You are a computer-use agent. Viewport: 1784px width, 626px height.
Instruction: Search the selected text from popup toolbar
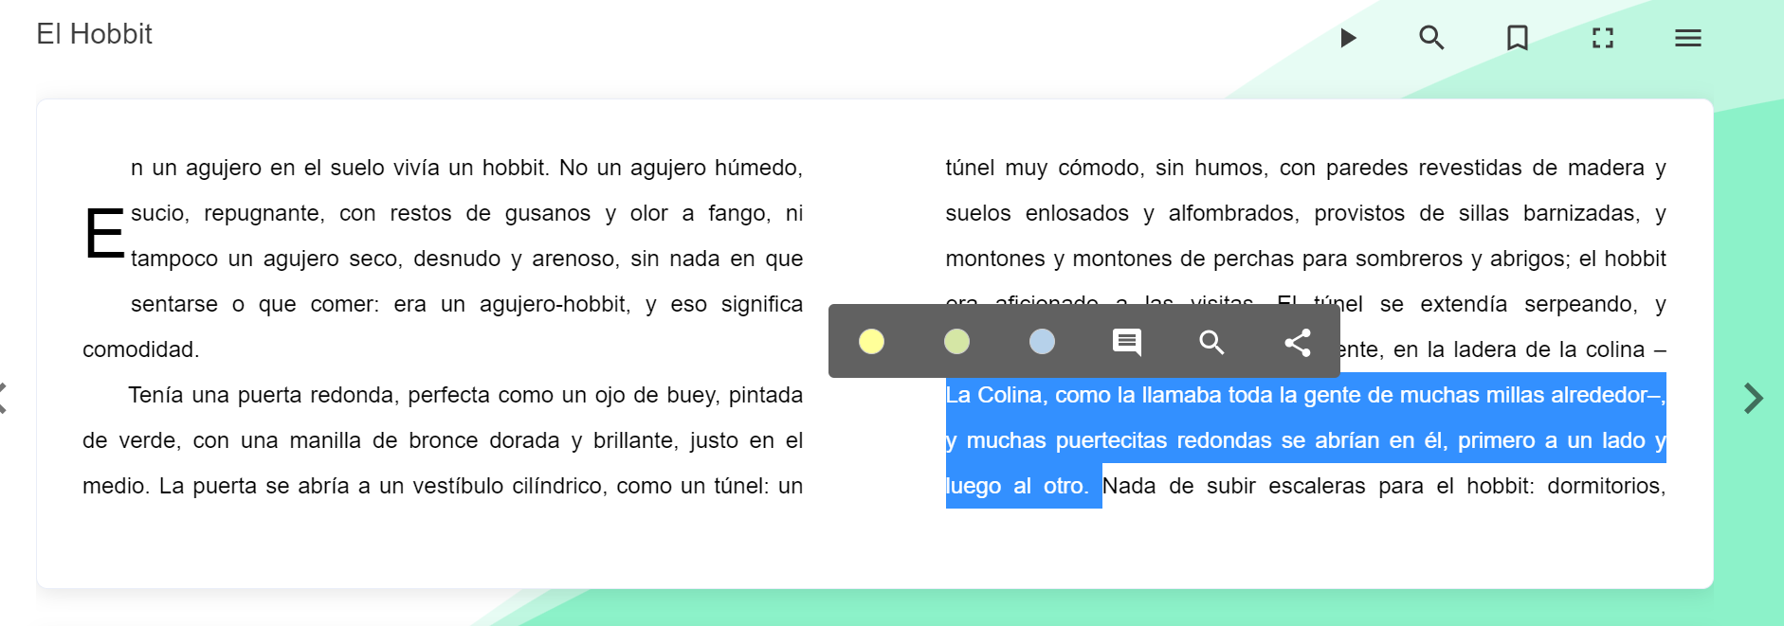[x=1212, y=342]
